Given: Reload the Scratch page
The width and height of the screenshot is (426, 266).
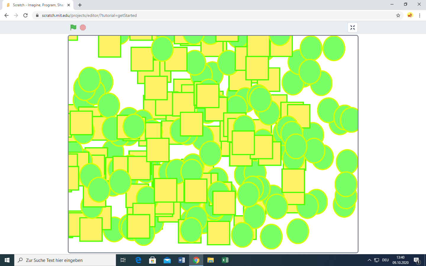Looking at the screenshot, I should tap(25, 15).
